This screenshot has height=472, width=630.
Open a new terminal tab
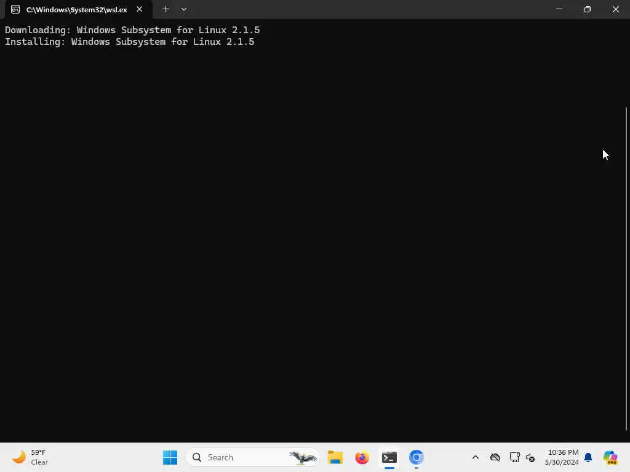click(165, 9)
